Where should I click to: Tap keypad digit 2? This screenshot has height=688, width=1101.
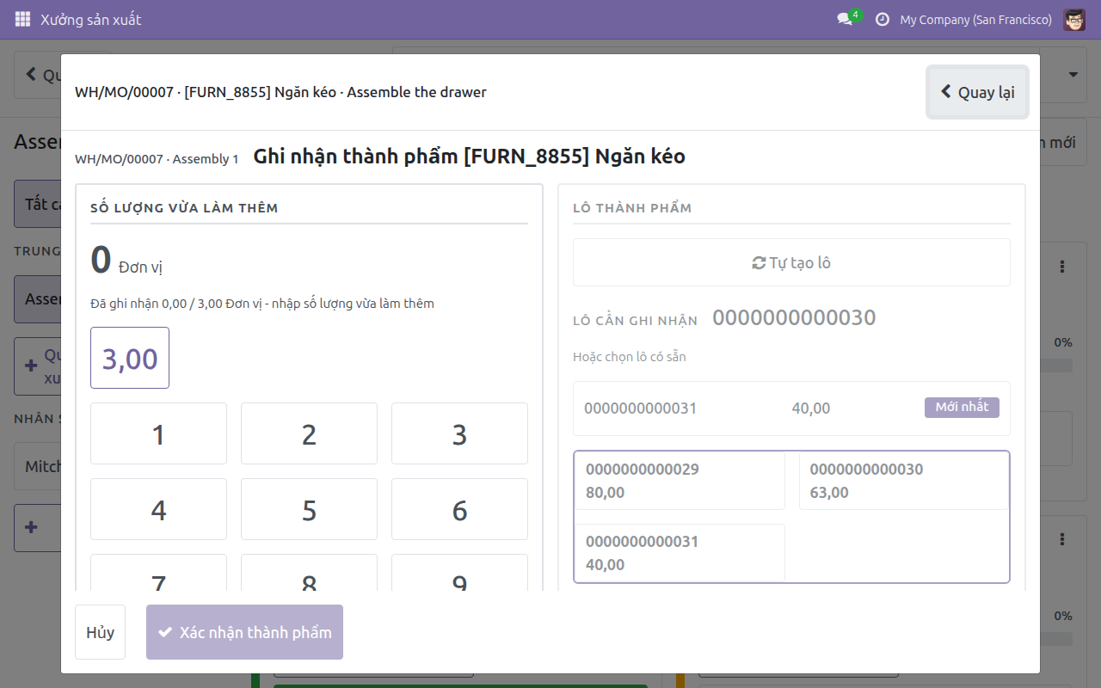(x=309, y=433)
